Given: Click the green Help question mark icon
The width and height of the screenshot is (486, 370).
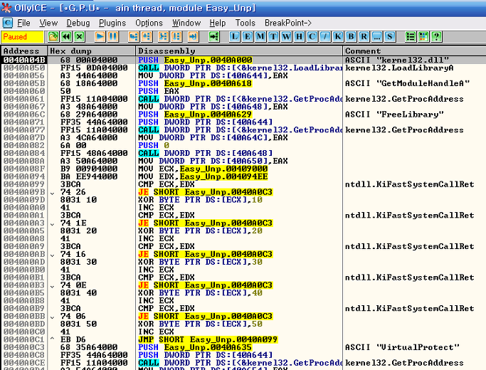Looking at the screenshot, I should 436,37.
